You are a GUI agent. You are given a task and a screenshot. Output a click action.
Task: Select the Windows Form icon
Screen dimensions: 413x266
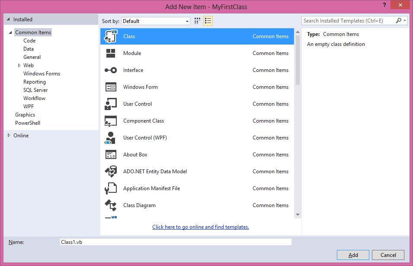tap(111, 87)
